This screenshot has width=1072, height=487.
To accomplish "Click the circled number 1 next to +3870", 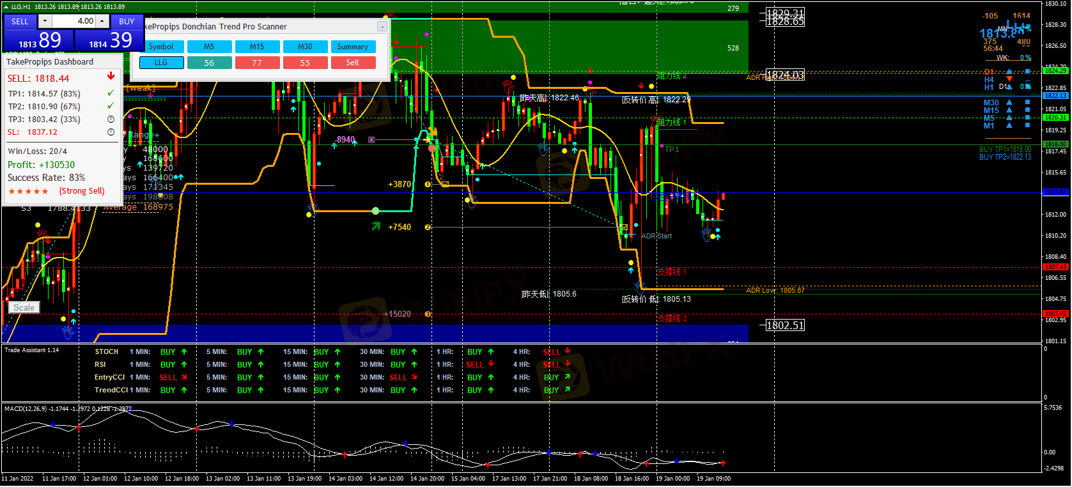I will 428,185.
